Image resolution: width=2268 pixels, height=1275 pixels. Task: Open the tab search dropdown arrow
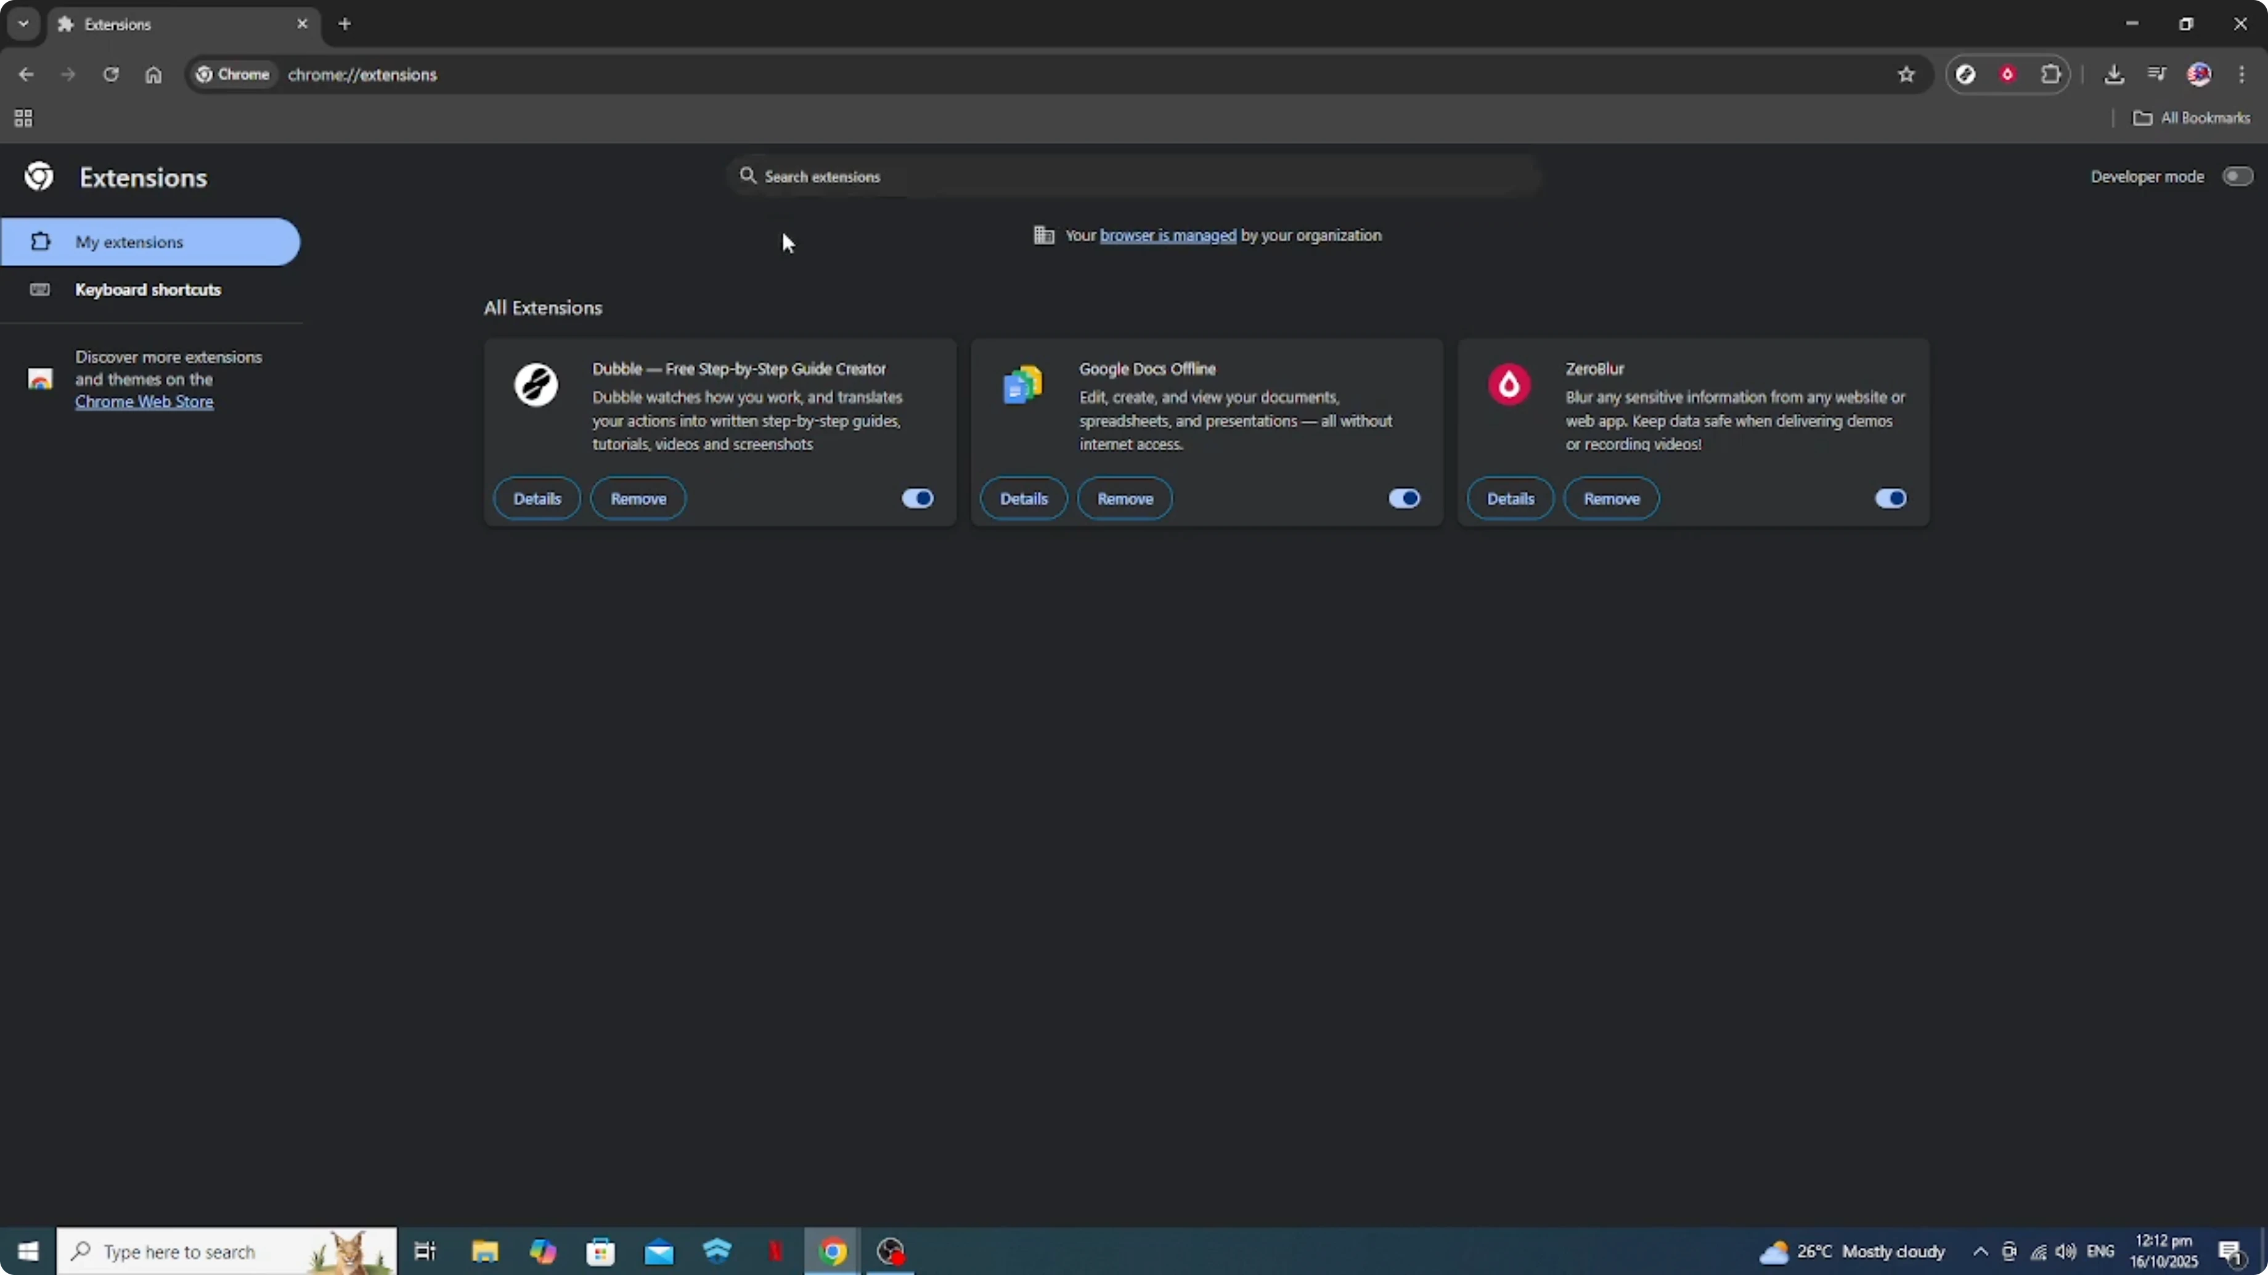point(24,24)
